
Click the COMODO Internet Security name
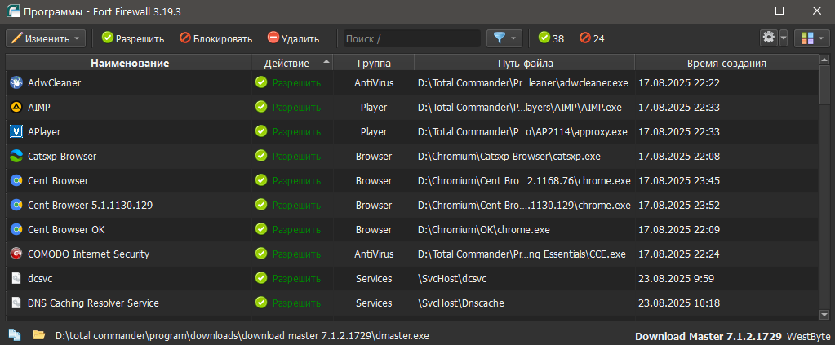(88, 254)
